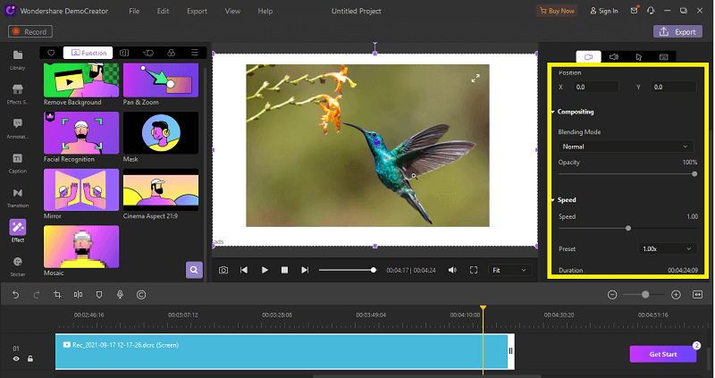Click the Position Y input field
This screenshot has height=378, width=715.
674,87
